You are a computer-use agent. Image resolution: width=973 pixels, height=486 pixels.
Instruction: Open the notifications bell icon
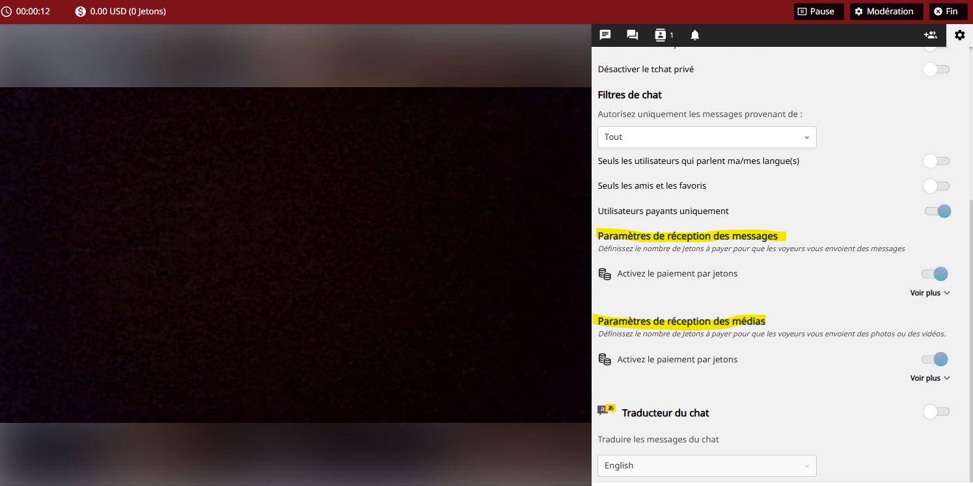(x=695, y=35)
